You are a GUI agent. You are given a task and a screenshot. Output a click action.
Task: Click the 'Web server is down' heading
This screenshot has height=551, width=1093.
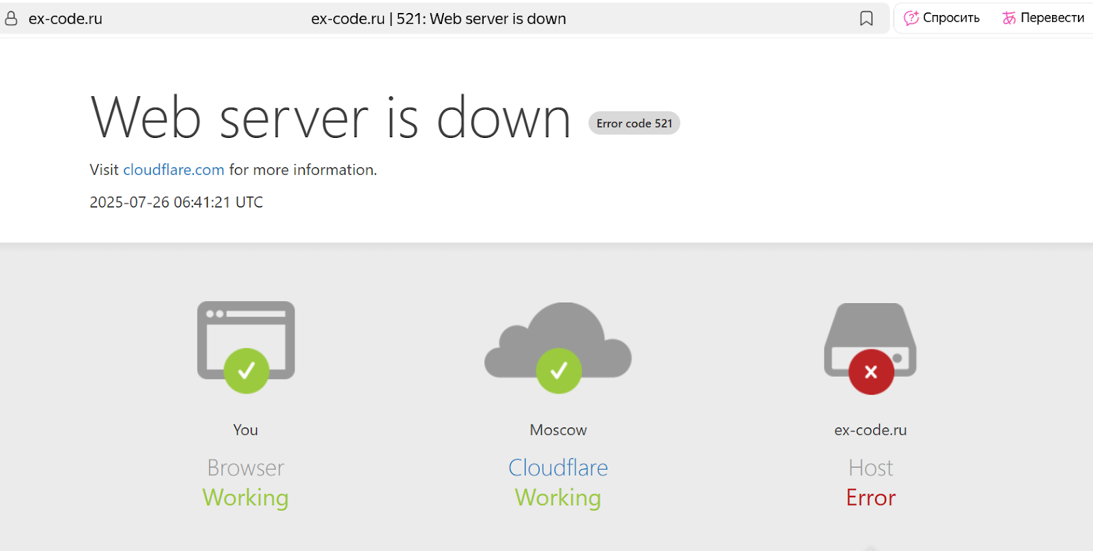[x=331, y=117]
